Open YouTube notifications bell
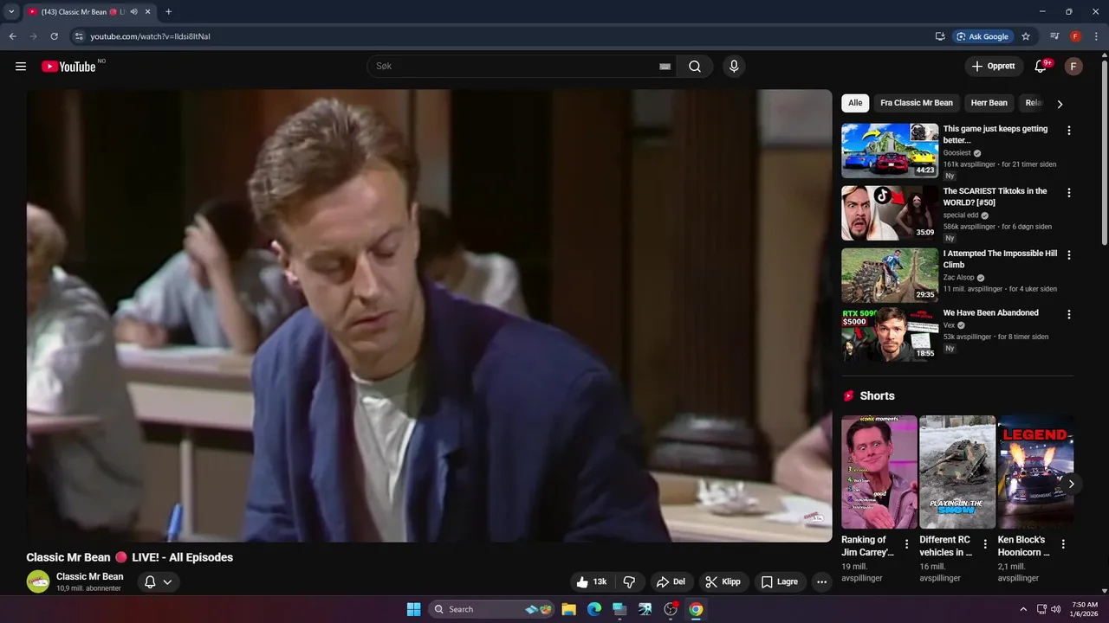The width and height of the screenshot is (1109, 623). (1041, 67)
